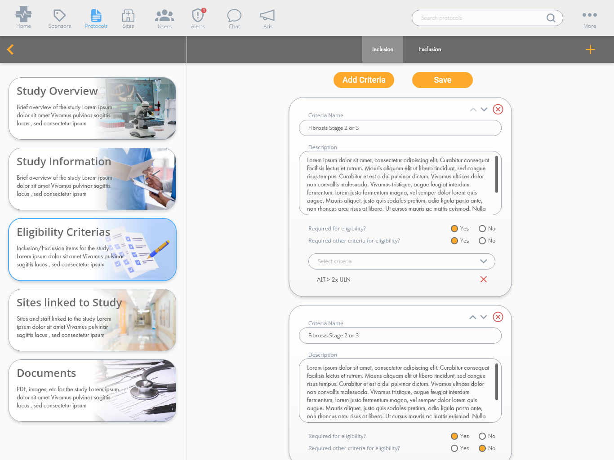Open the Sponsors tag icon

click(x=59, y=16)
